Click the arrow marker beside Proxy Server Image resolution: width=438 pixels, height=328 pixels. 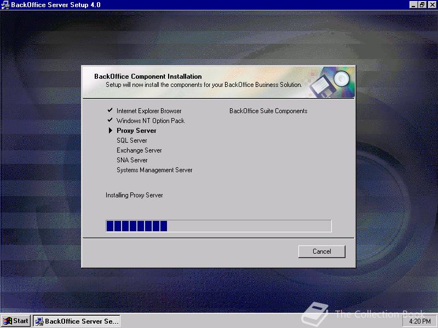[x=111, y=130]
